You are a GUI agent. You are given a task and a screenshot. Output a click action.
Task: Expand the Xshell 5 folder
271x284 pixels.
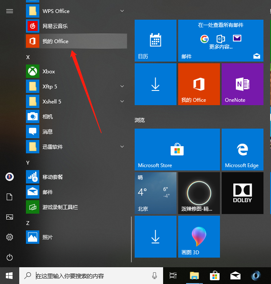pos(122,101)
